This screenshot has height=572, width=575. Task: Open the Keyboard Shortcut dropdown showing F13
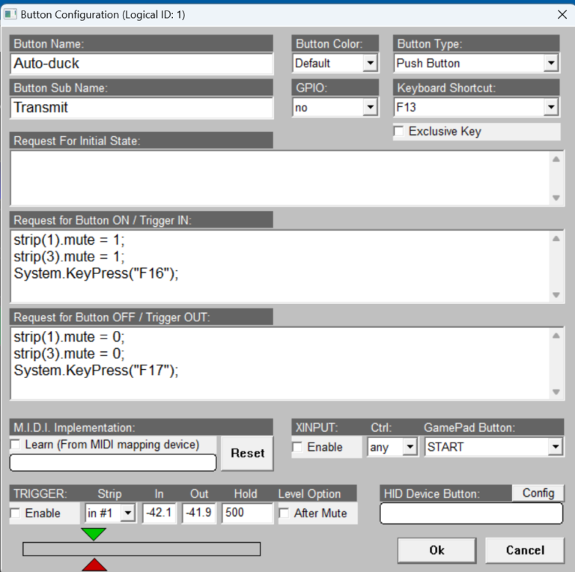551,107
